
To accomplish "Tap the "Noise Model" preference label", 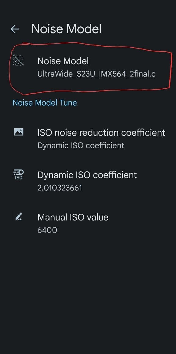I will [x=63, y=61].
